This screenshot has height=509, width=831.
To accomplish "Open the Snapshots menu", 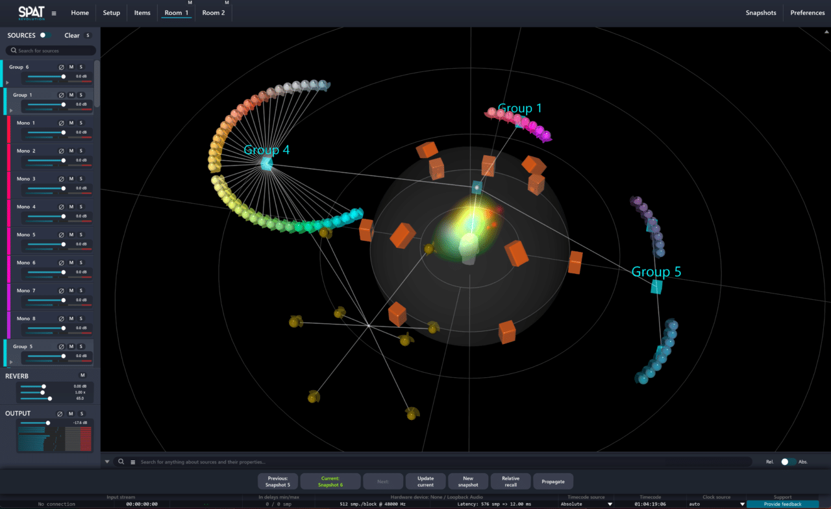I will click(x=760, y=12).
